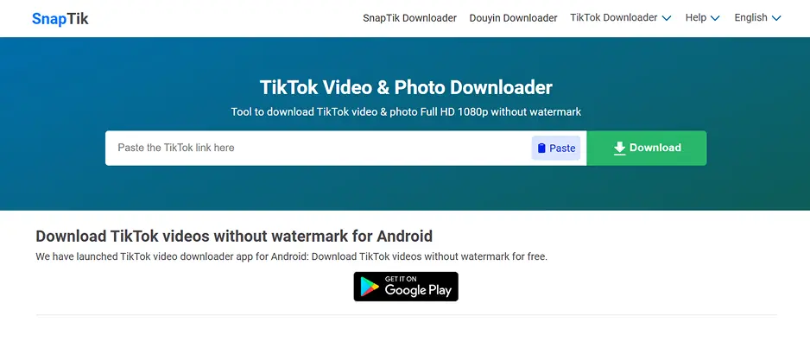Click the Android app launch description text
Viewport: 810px width, 354px height.
click(291, 256)
